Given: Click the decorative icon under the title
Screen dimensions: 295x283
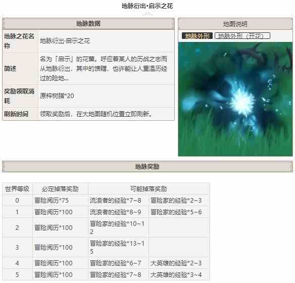Looking at the screenshot, I should pyautogui.click(x=147, y=14).
